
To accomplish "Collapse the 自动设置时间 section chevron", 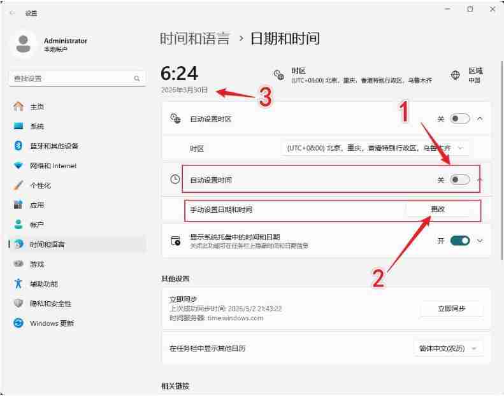I will 480,180.
